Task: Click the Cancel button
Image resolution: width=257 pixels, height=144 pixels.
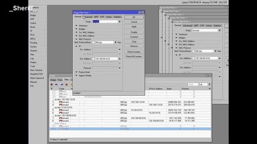Action: tap(134, 22)
